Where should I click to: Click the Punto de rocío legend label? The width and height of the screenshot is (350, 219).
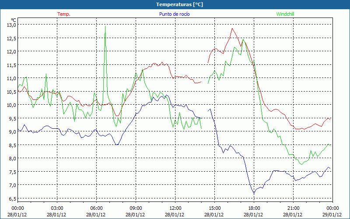174,14
